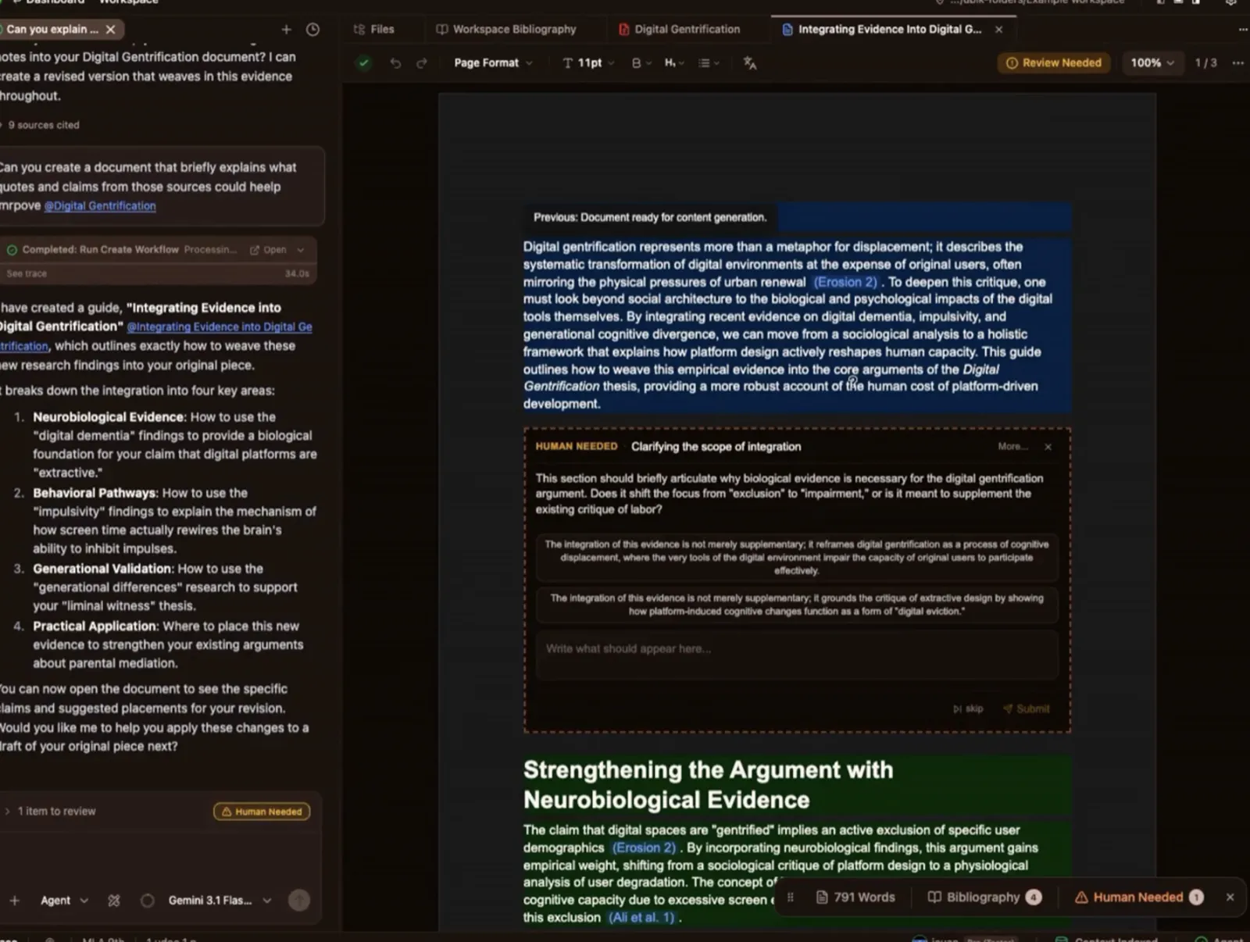
Task: Open chat history clock icon
Action: (312, 30)
